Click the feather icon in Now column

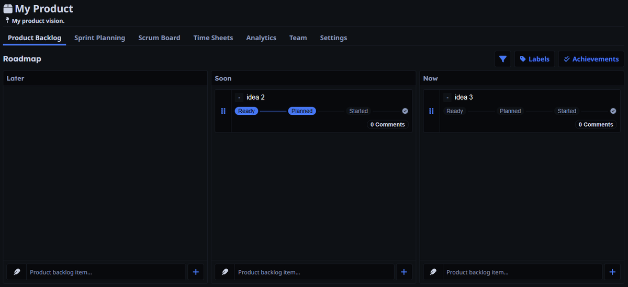pos(433,272)
